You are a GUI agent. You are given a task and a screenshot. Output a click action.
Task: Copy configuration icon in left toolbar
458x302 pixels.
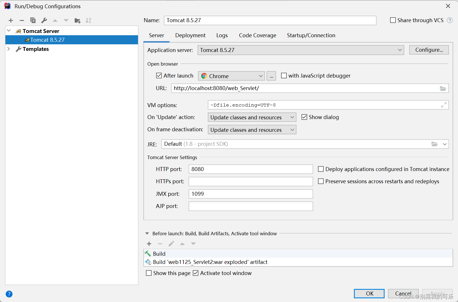tap(33, 20)
